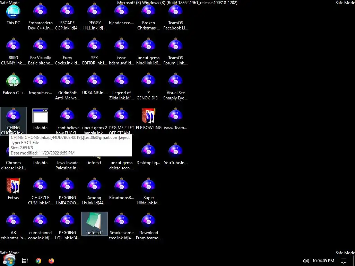Select the Download From teamo... icon
The height and width of the screenshot is (266, 355).
(148, 227)
